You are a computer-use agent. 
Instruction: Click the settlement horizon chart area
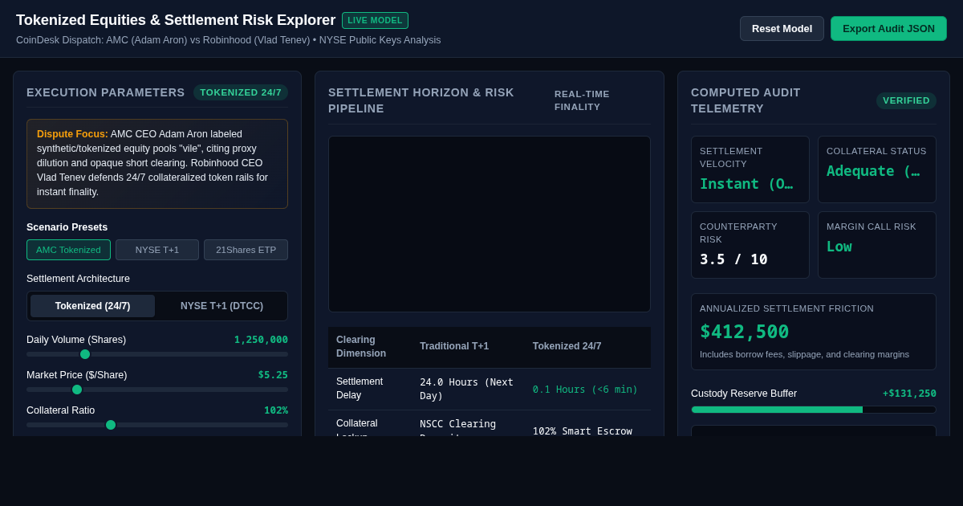(x=490, y=224)
